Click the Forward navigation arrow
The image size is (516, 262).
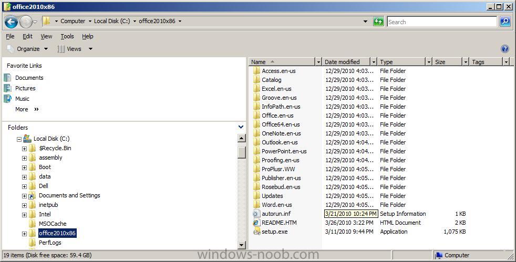(26, 22)
